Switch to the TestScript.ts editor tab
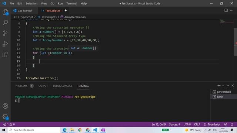Screen dimensions: 237x133 pos(54,11)
